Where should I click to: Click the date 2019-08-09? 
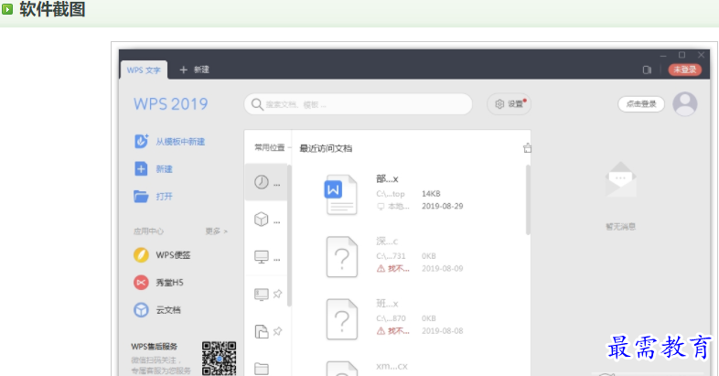point(443,269)
